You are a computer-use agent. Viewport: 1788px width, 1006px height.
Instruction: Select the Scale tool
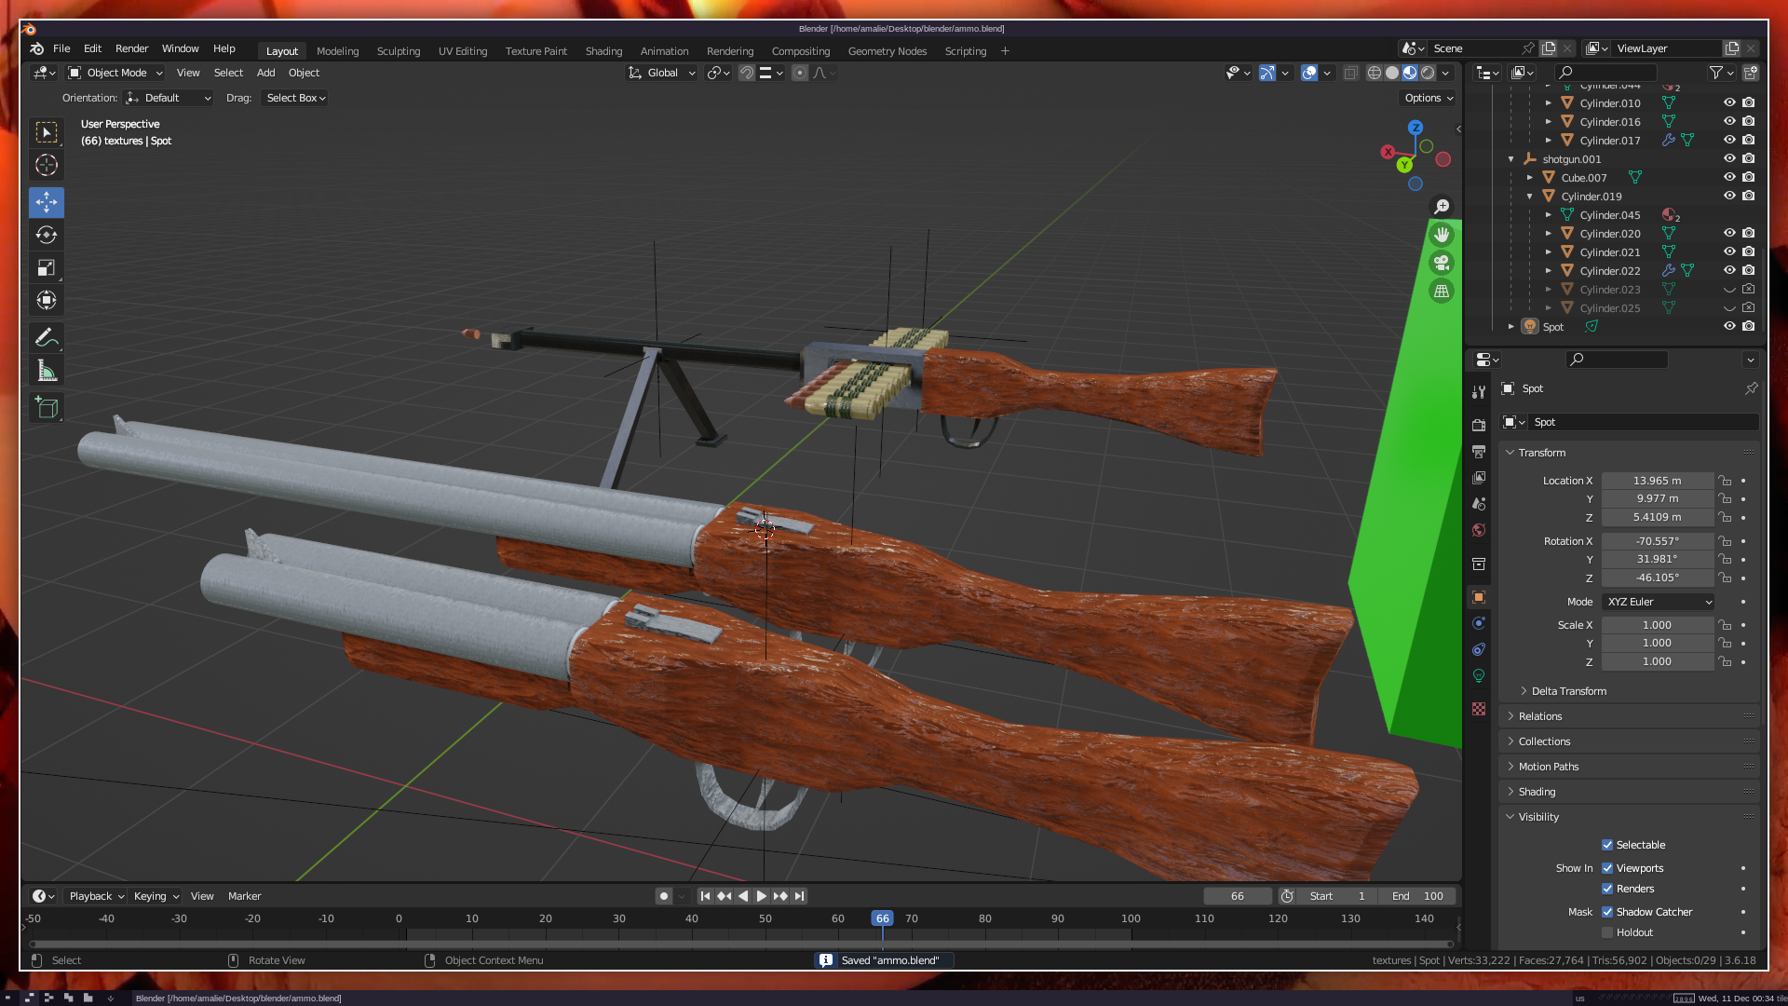tap(47, 268)
